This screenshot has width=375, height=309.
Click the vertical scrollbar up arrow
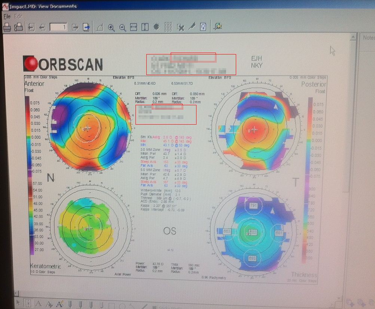click(x=352, y=37)
